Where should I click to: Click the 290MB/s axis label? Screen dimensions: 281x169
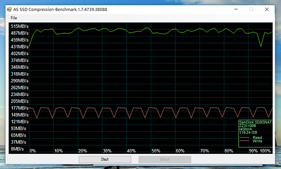coord(20,81)
